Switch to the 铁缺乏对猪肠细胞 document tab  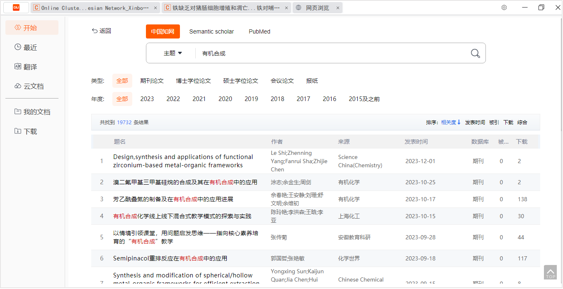click(226, 8)
